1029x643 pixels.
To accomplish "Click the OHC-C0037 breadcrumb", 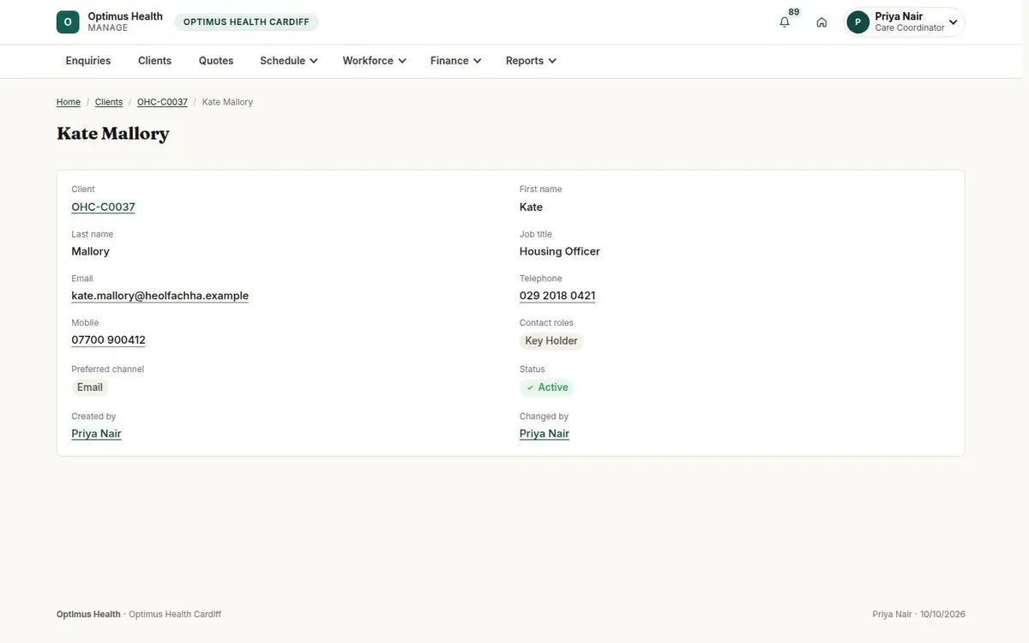I will click(162, 102).
